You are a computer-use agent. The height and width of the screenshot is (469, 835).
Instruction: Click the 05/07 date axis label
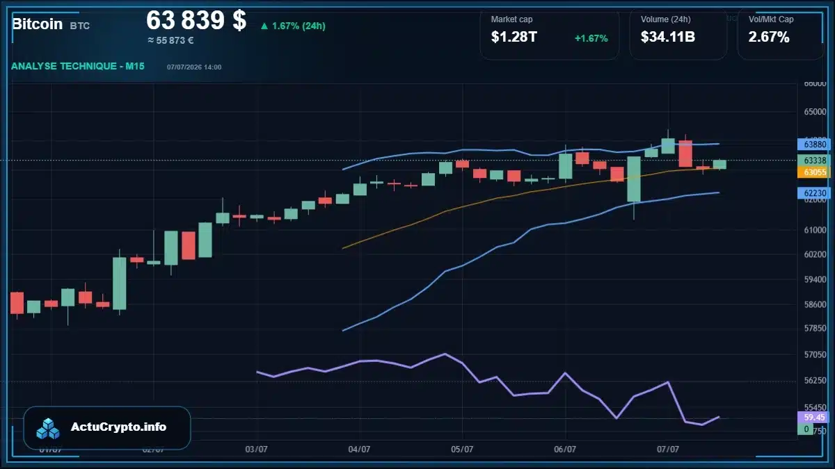[462, 450]
